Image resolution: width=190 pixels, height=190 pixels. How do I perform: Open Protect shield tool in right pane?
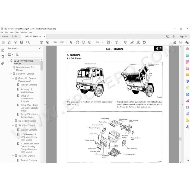click(x=187, y=107)
